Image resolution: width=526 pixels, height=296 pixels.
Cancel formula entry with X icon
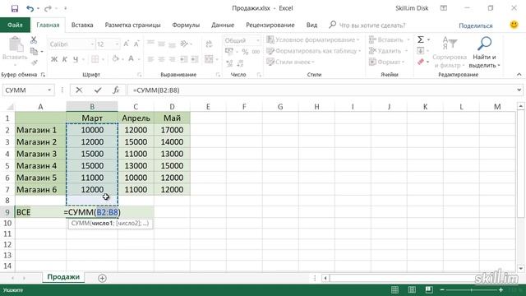click(x=79, y=90)
